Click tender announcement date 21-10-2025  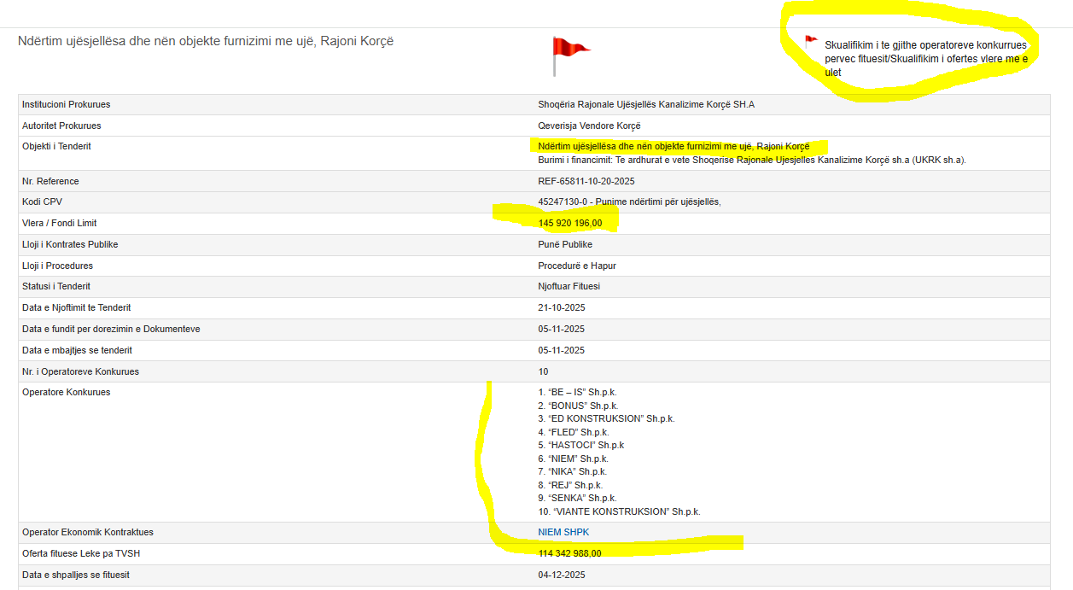coord(561,307)
